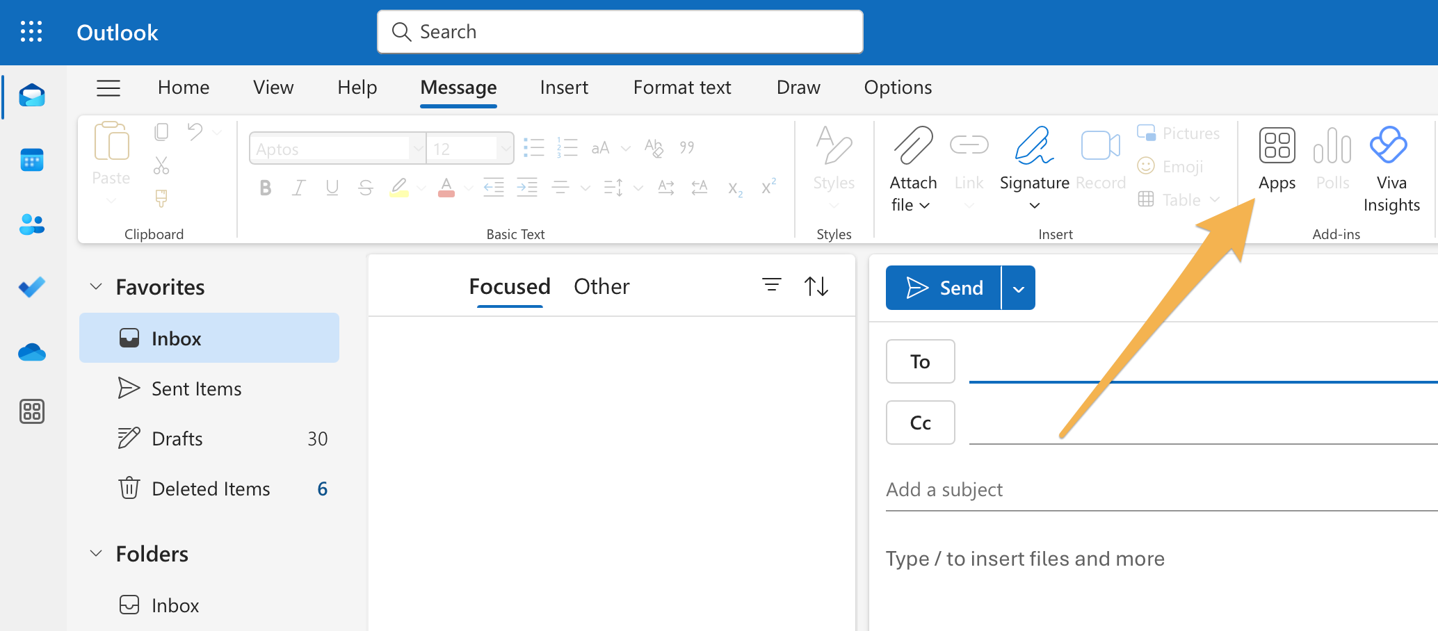Switch to the Home ribbon tab
Screen dimensions: 1438x631
(x=184, y=88)
